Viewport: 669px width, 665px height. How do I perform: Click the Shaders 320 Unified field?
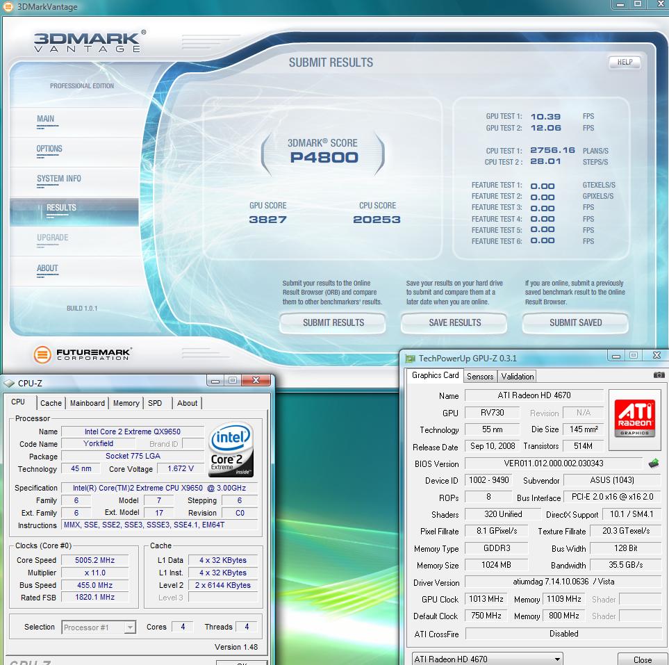[502, 514]
